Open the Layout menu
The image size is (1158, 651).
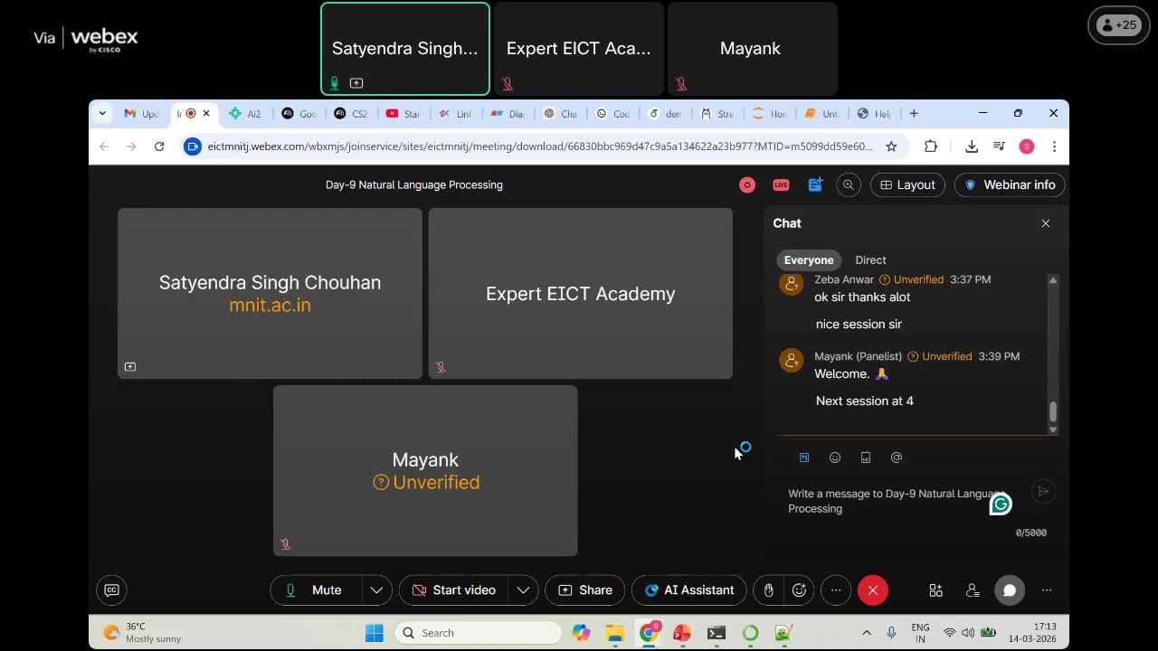[x=907, y=184]
